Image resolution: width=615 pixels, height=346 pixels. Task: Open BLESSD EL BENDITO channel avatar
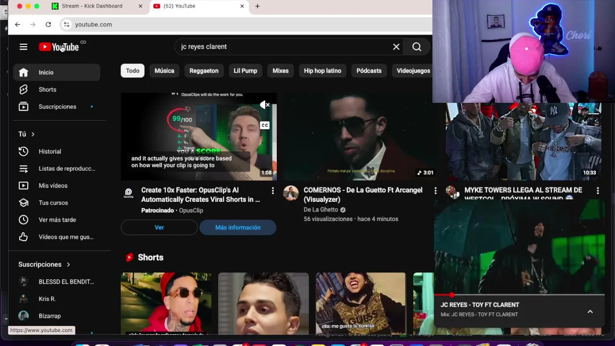(24, 282)
